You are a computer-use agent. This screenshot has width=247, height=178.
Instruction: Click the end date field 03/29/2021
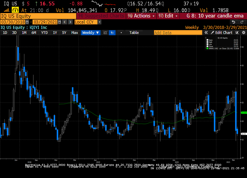(45, 22)
